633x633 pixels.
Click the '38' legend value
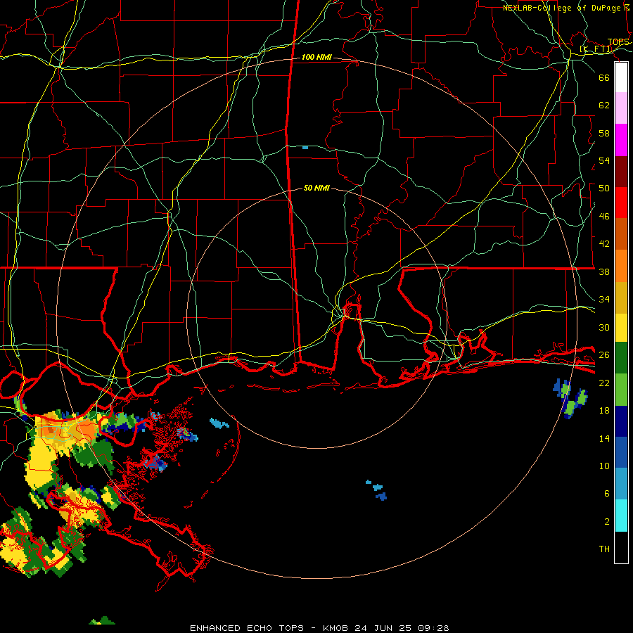pos(604,271)
